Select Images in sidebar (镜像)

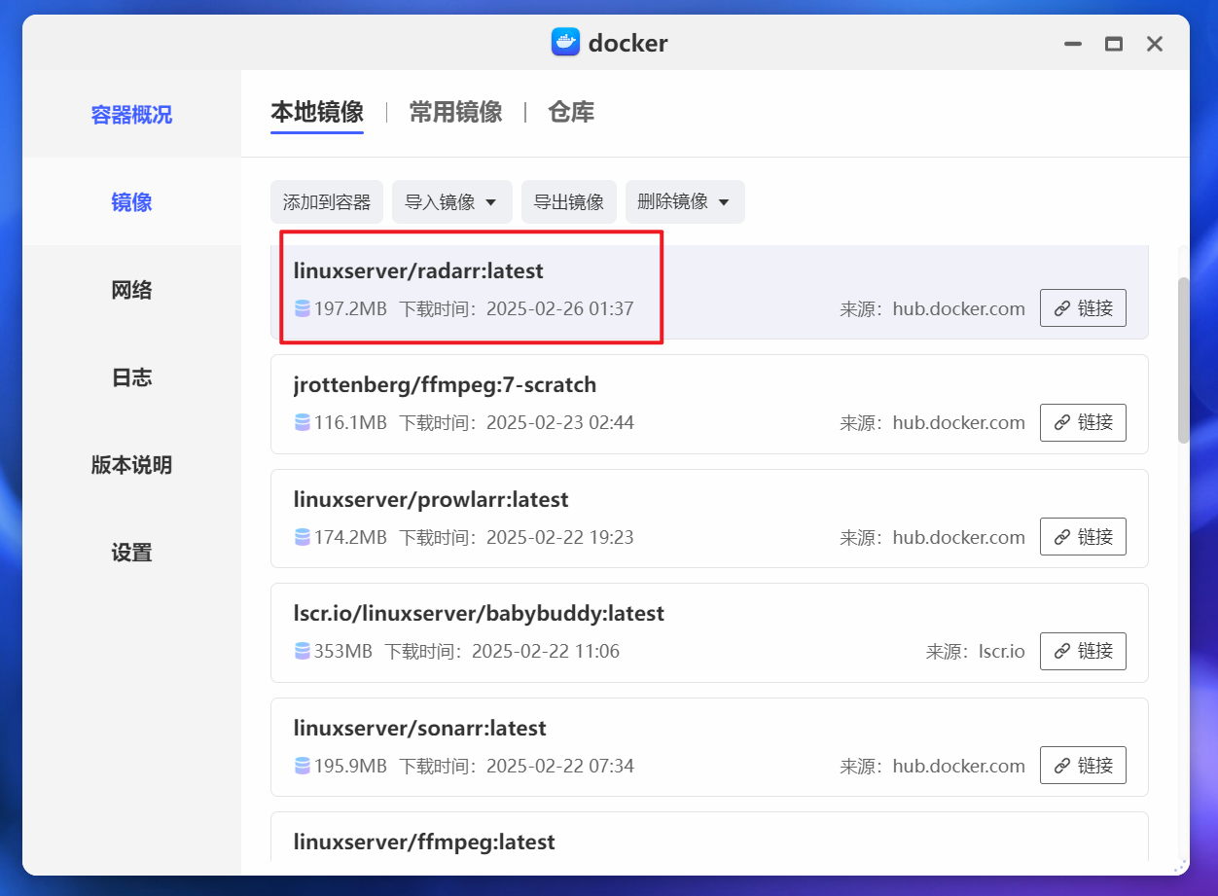pyautogui.click(x=131, y=202)
